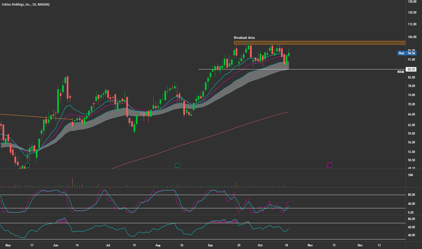Click the Oct label on the time axis
This screenshot has width=422, height=249.
pos(260,245)
